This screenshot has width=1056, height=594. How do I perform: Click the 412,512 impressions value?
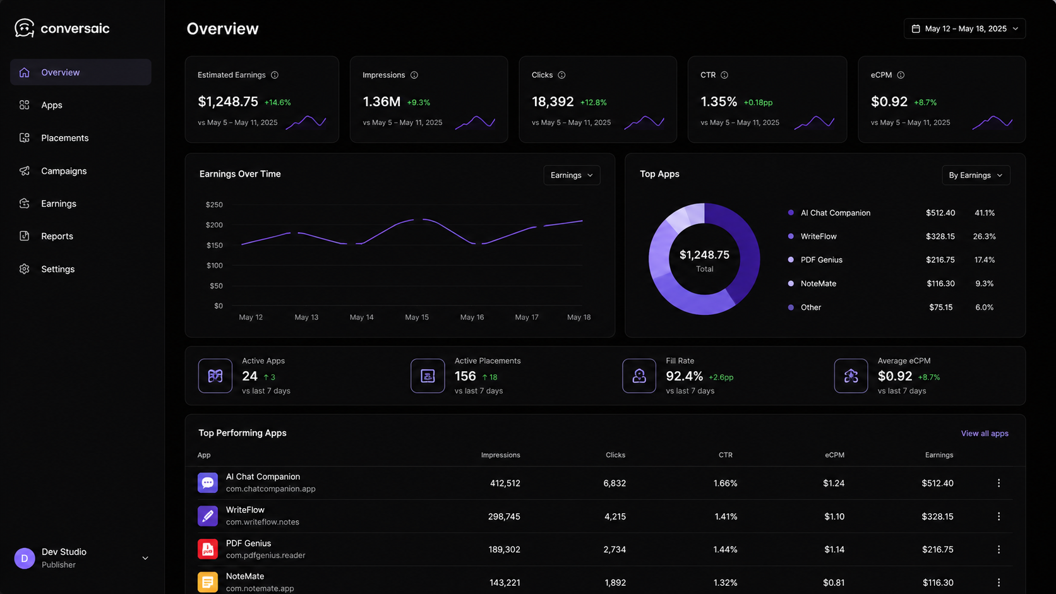click(x=505, y=483)
